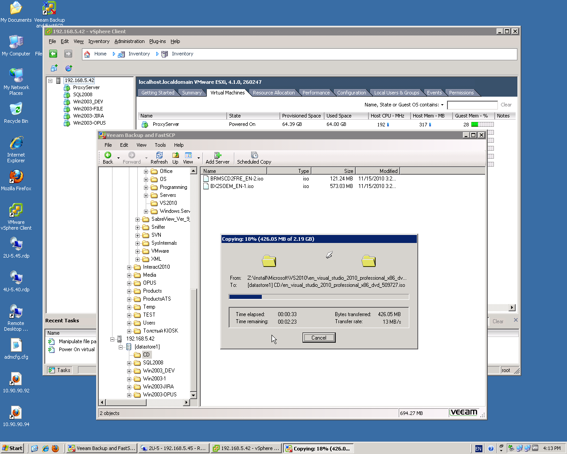Screen dimensions: 567x454
Task: Sort files by Size column header
Action: [333, 171]
